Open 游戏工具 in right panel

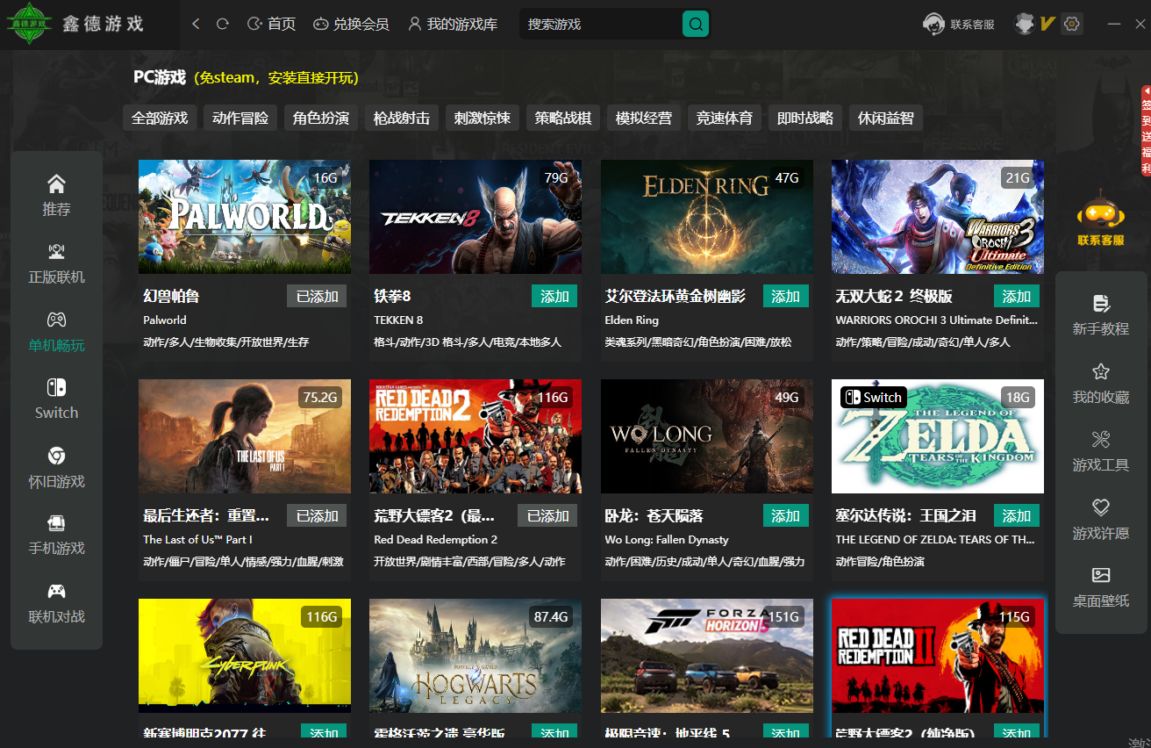click(1101, 452)
